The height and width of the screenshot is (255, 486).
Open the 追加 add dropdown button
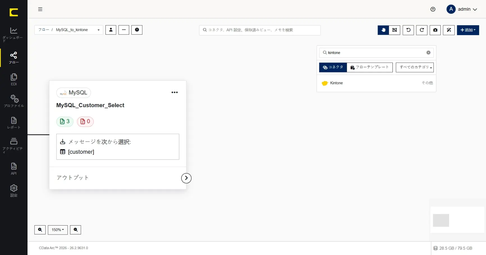pyautogui.click(x=468, y=30)
